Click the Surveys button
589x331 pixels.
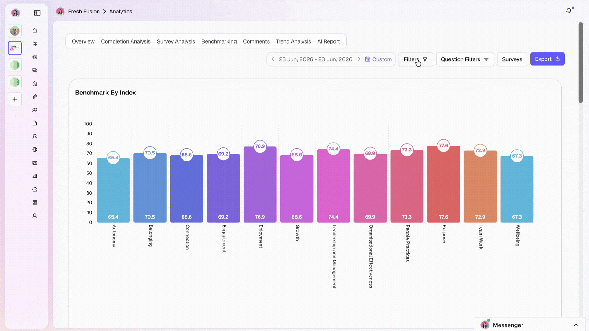coord(512,59)
